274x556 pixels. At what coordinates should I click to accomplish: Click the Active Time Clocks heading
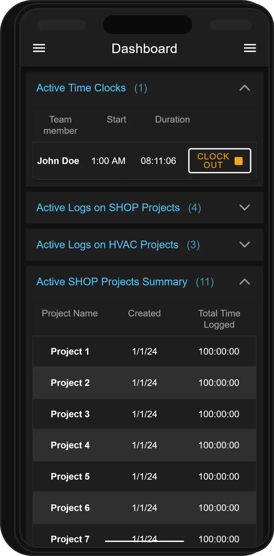(x=81, y=88)
